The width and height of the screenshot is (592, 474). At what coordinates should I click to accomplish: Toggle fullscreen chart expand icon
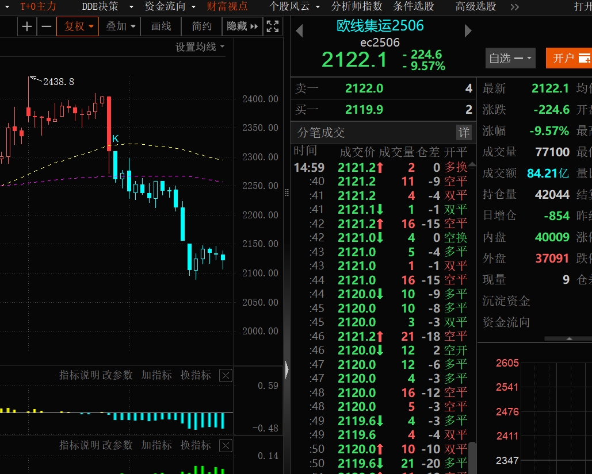tap(273, 26)
